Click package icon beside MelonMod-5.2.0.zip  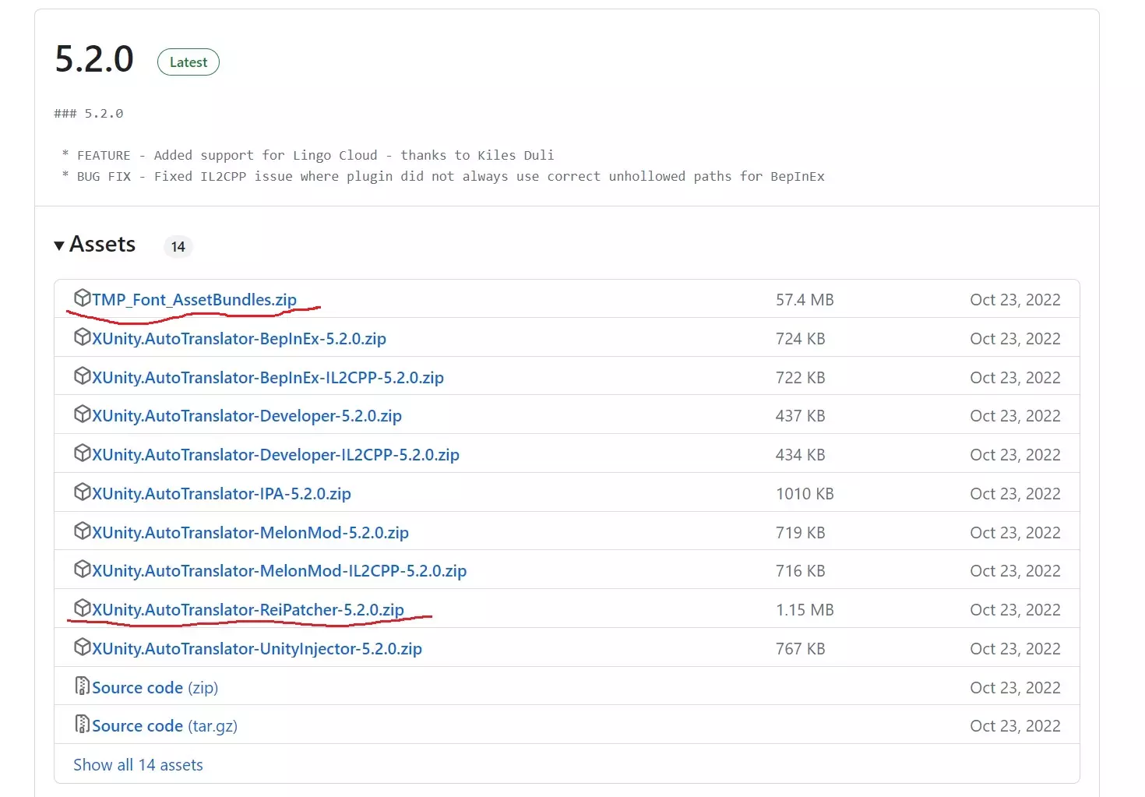coord(82,531)
